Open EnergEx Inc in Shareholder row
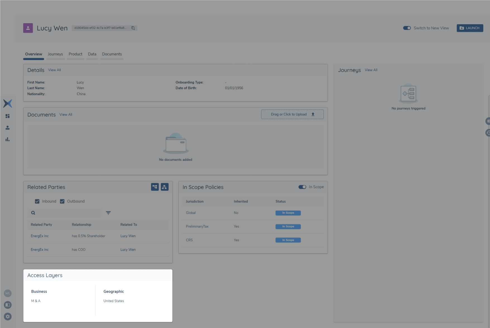This screenshot has width=490, height=328. coord(40,236)
